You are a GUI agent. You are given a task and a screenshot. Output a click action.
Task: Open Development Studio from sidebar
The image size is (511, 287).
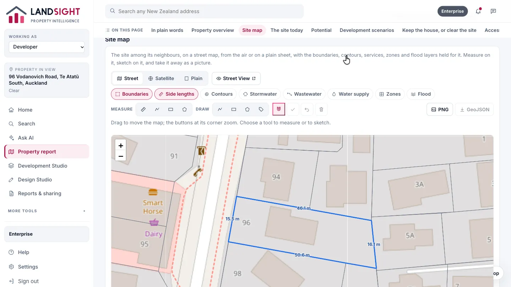pos(47,166)
